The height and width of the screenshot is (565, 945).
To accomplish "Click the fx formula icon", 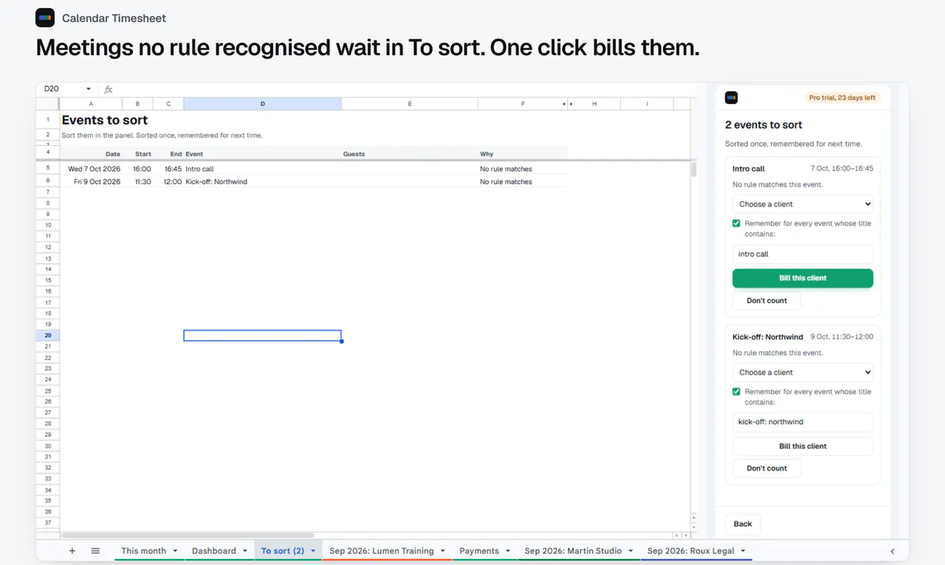I will coord(109,89).
